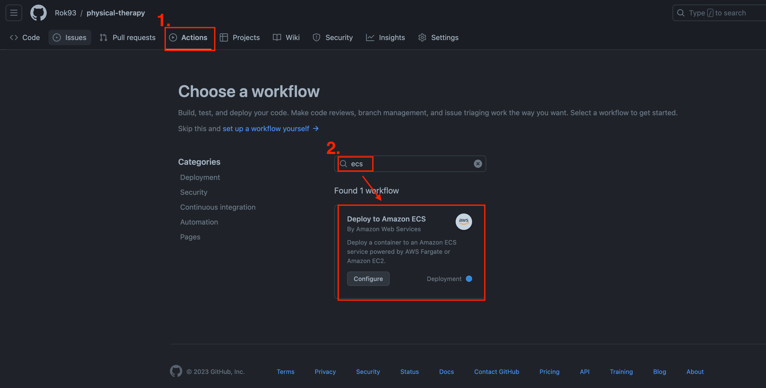Select the Security category in sidebar

(194, 192)
